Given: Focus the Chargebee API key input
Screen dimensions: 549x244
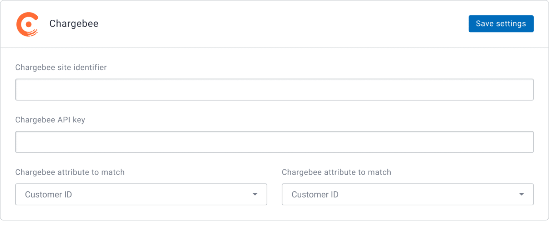Looking at the screenshot, I should pyautogui.click(x=274, y=142).
